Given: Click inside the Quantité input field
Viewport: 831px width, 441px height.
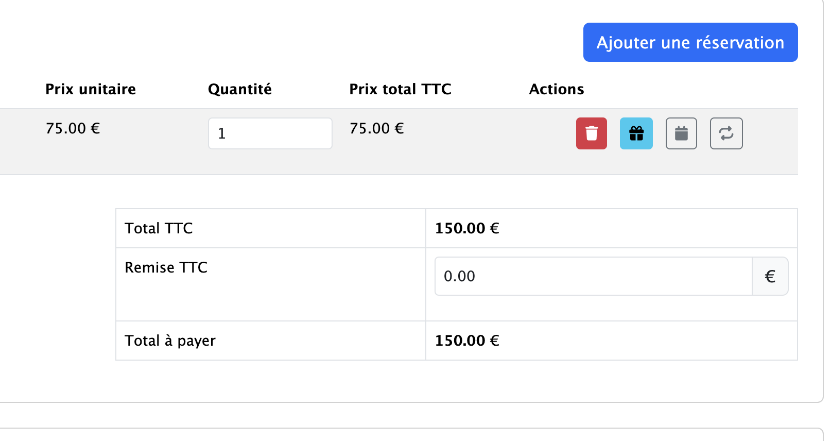Looking at the screenshot, I should [270, 133].
